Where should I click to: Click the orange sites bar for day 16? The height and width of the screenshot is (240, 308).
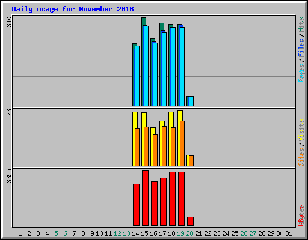155,150
